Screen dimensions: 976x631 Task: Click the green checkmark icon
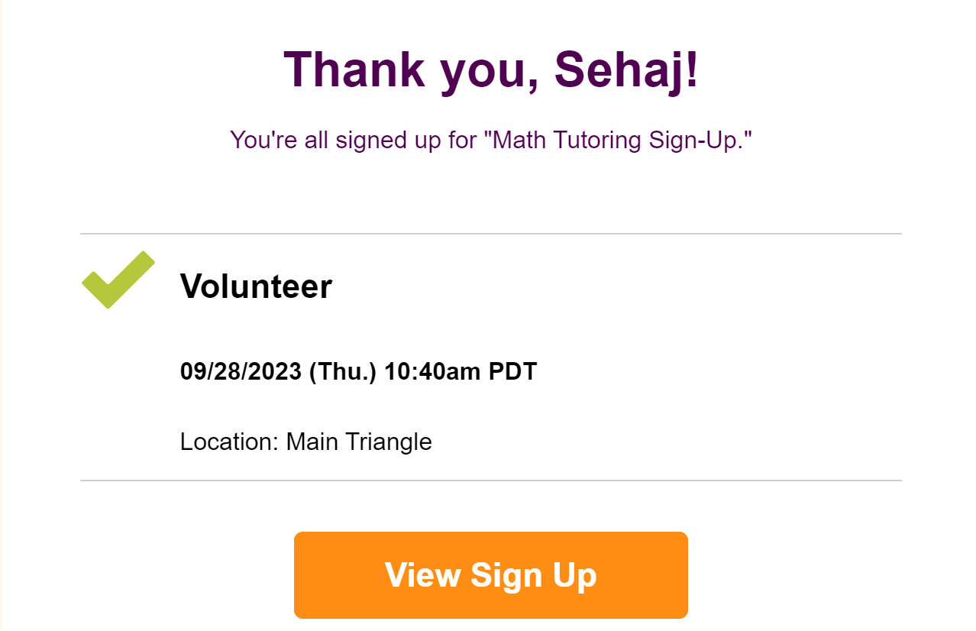[118, 280]
